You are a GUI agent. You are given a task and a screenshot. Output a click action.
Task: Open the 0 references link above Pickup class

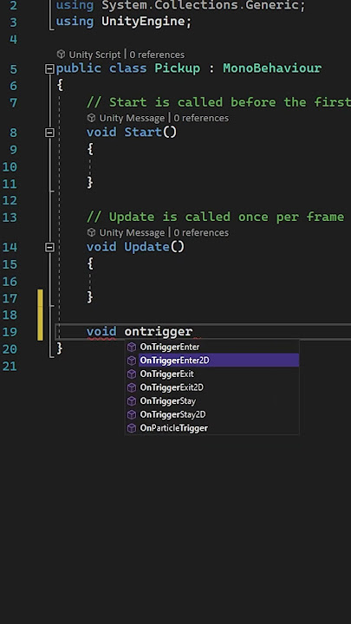pyautogui.click(x=157, y=55)
